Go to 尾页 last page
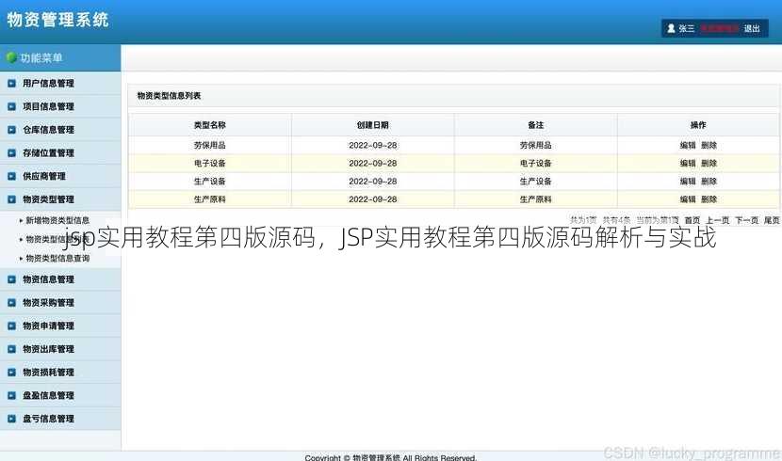This screenshot has width=782, height=461. coord(772,220)
